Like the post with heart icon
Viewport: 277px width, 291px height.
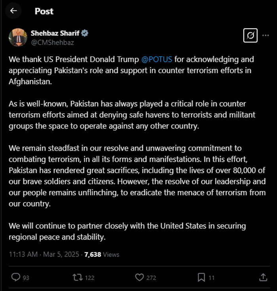(x=139, y=277)
